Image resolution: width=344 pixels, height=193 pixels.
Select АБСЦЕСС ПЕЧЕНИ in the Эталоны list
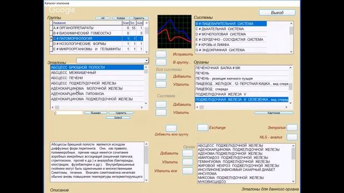[x=97, y=78]
